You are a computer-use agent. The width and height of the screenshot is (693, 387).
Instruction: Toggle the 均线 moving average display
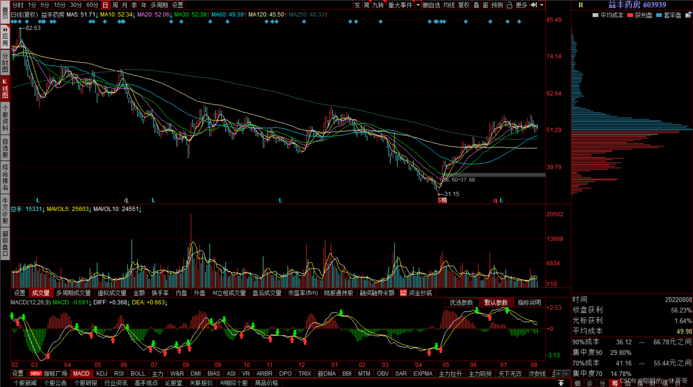coord(449,5)
